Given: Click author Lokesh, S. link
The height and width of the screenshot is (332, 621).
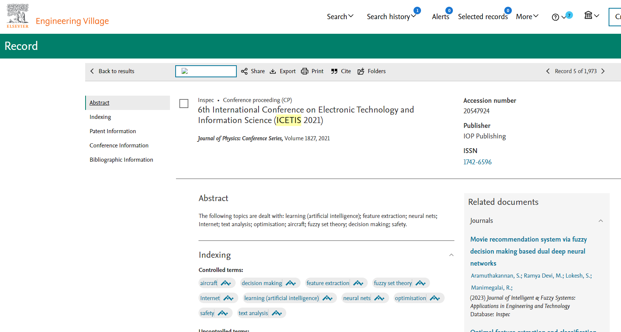Looking at the screenshot, I should click(x=579, y=276).
